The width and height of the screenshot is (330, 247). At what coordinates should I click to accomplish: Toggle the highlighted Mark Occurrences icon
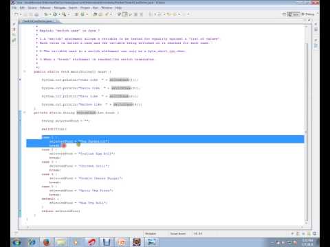coord(124,14)
